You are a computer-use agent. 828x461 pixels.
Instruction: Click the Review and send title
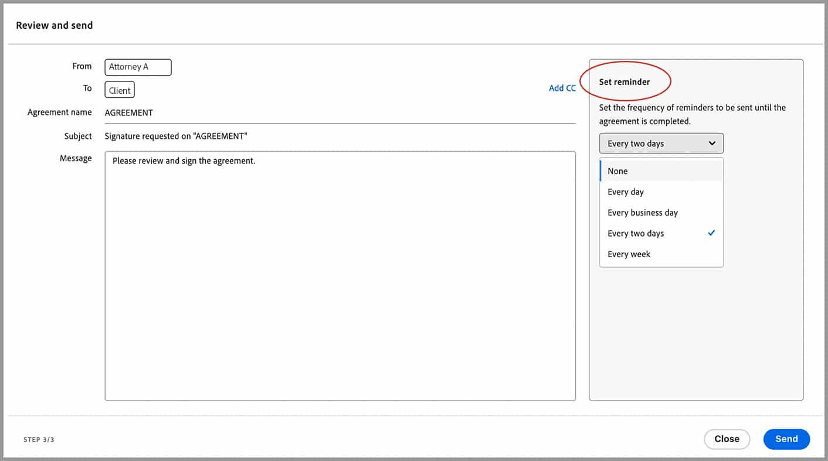point(54,25)
